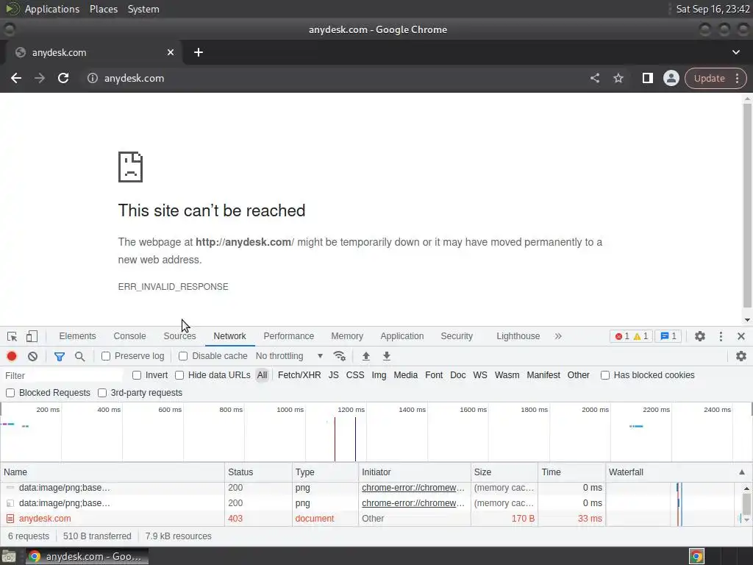Filter requests by JS

(333, 375)
